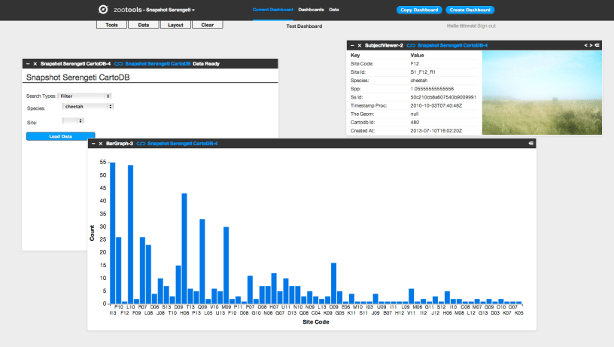Image resolution: width=614 pixels, height=347 pixels.
Task: Open the Species dropdown showing cheetah
Action: pyautogui.click(x=87, y=107)
